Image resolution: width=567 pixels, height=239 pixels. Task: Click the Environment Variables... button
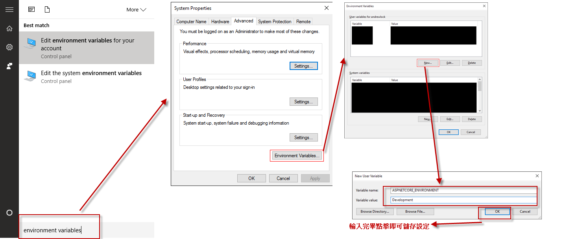[x=297, y=156]
